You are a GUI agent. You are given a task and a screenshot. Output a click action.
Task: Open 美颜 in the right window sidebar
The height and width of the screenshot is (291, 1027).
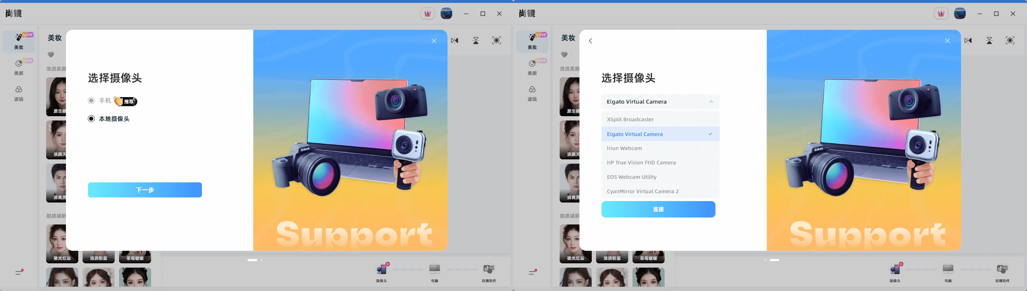tap(532, 67)
